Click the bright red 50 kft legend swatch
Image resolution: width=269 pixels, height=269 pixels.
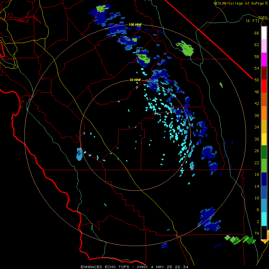pyautogui.click(x=264, y=86)
